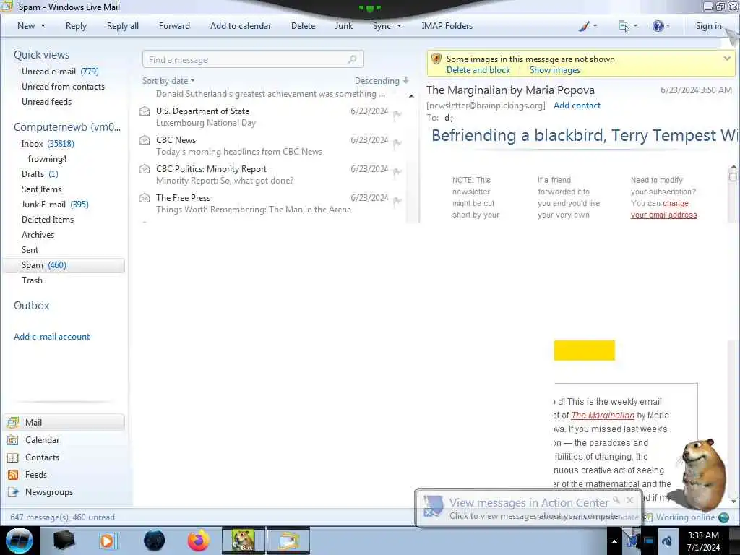The image size is (740, 555).
Task: Open Unread e-mail quick view
Action: 60,72
